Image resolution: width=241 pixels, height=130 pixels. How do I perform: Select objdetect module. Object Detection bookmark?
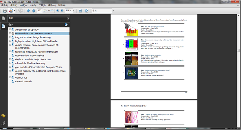[x=33, y=60]
